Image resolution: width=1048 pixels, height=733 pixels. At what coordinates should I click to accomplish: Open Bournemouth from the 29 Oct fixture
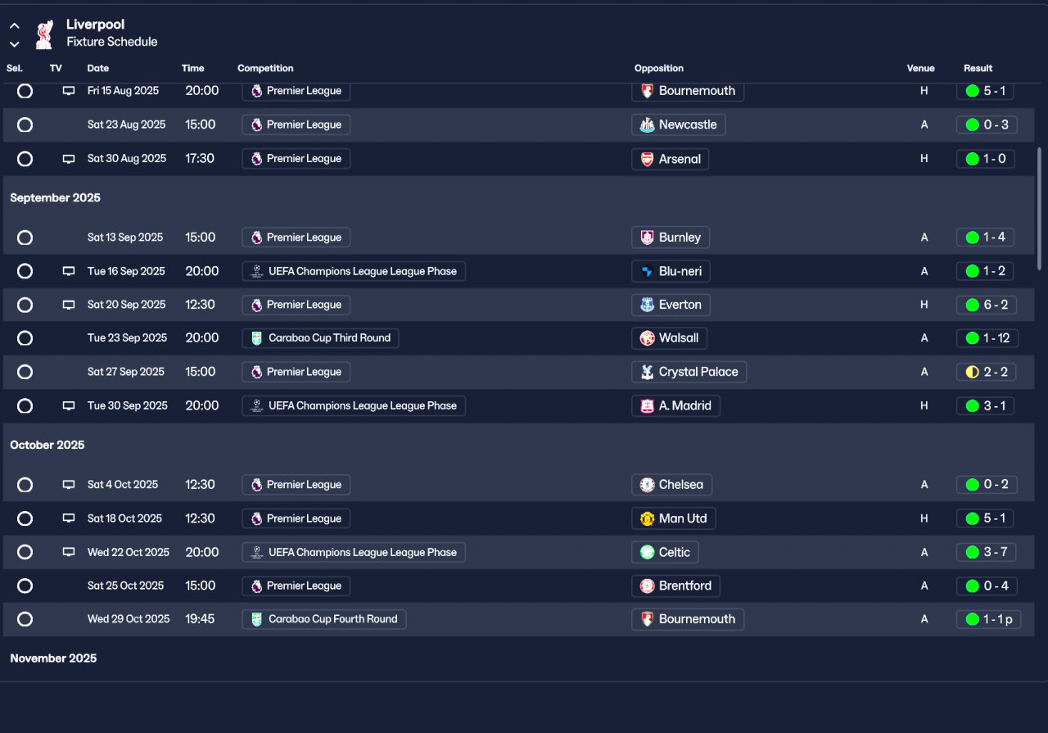[x=688, y=619]
